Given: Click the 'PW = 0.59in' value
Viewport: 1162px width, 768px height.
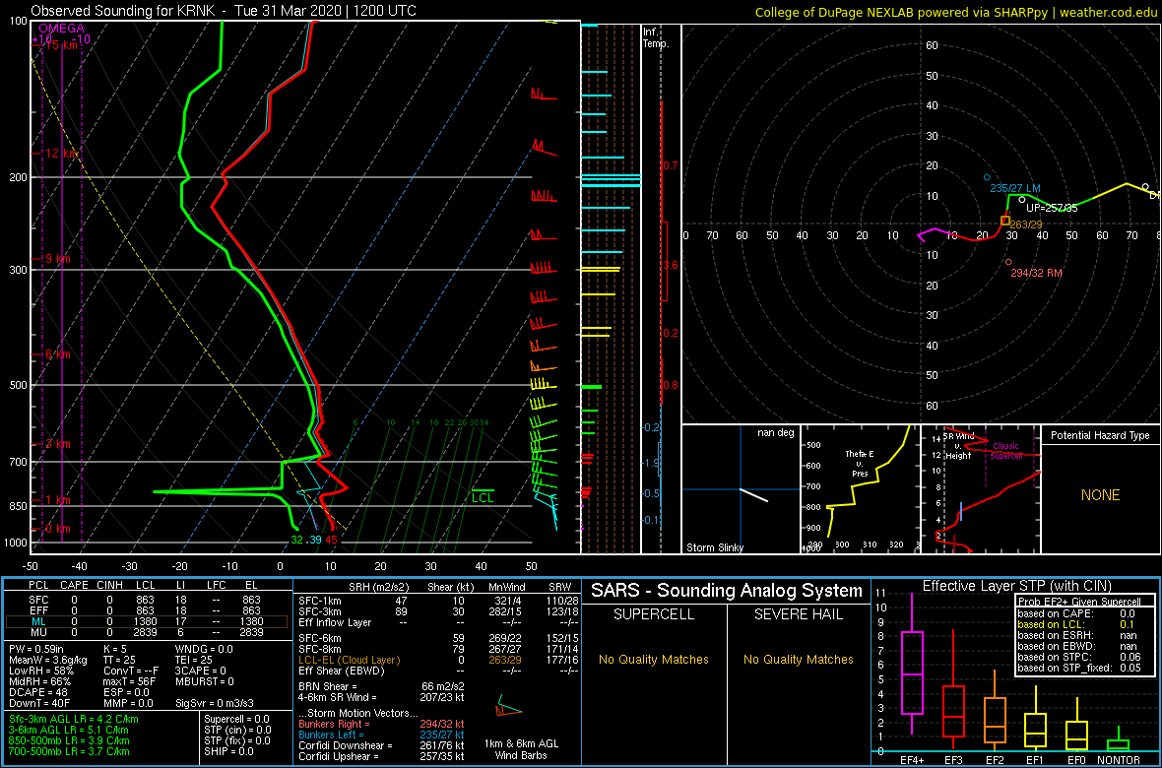Looking at the screenshot, I should coord(37,649).
